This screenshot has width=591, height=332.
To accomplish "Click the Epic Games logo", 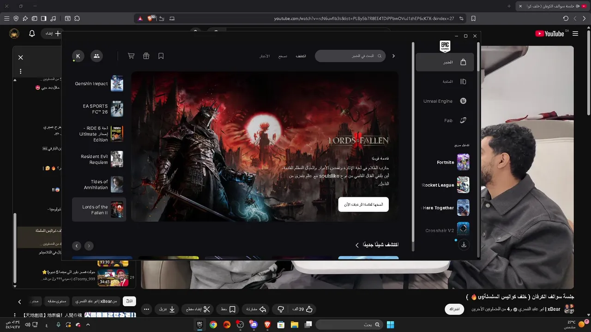I will [x=445, y=46].
